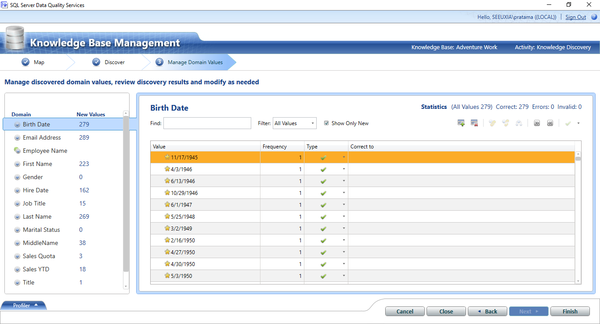The height and width of the screenshot is (324, 600).
Task: Sort by the Frequency column header
Action: [282, 146]
